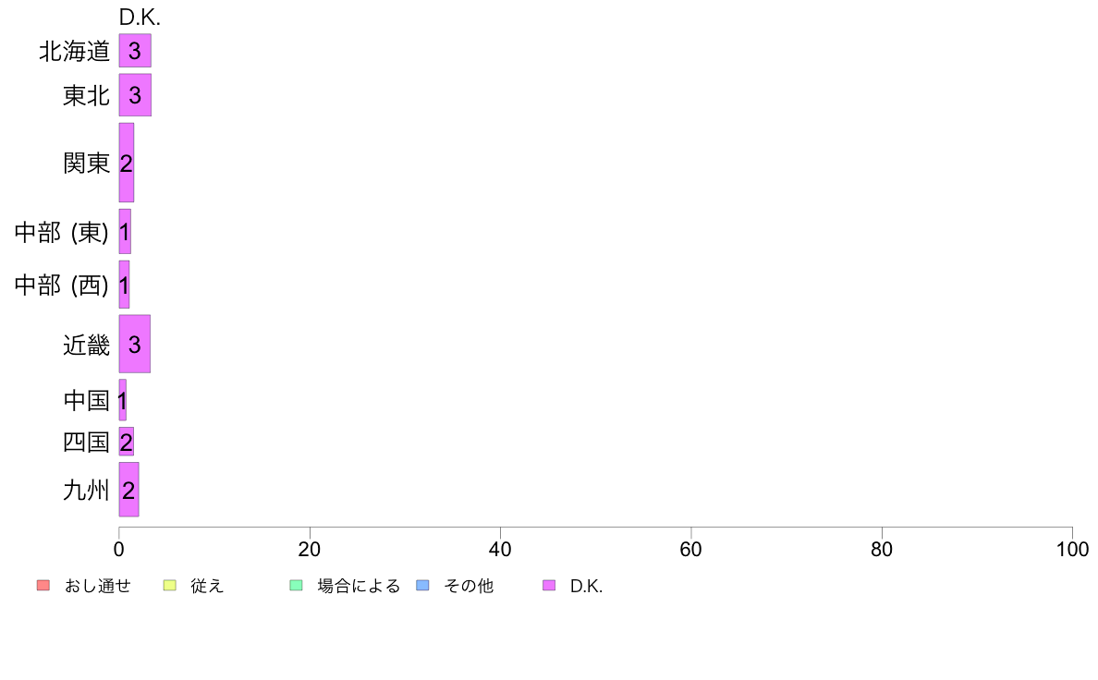1098x680 pixels.
Task: Select the 東北 bar showing 3
Action: [x=135, y=95]
